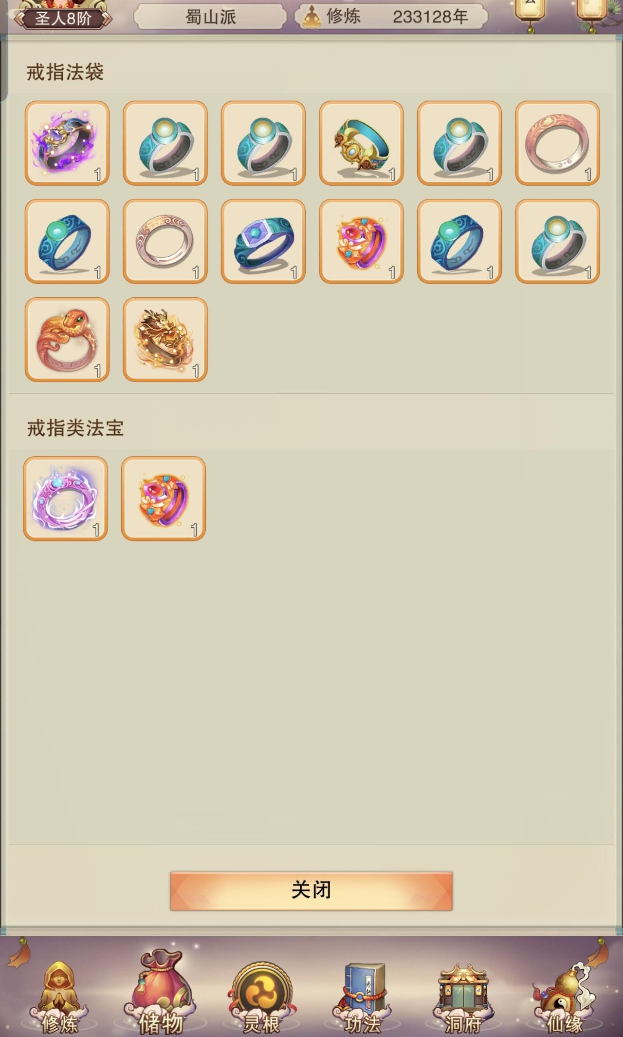Go to the 洞府 cave dwelling tab

pos(463,996)
